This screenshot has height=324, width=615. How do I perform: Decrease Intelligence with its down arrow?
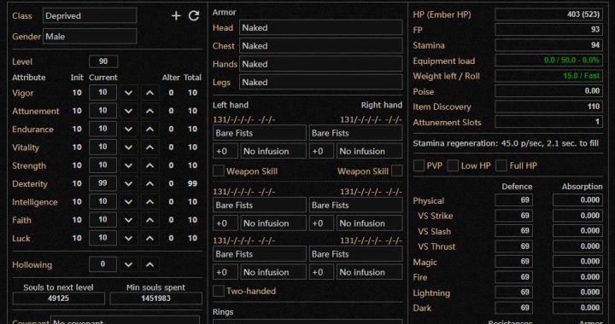pyautogui.click(x=128, y=202)
